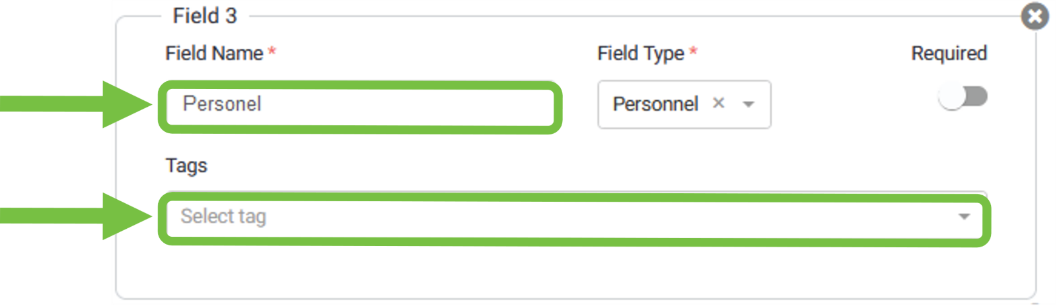Select the Field 3 group heading
This screenshot has width=1057, height=306.
pyautogui.click(x=205, y=16)
